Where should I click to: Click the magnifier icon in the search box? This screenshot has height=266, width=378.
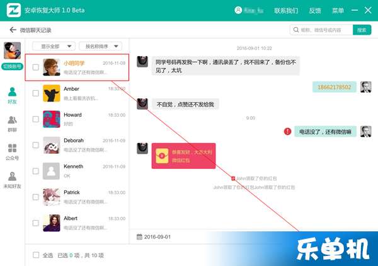[296, 30]
